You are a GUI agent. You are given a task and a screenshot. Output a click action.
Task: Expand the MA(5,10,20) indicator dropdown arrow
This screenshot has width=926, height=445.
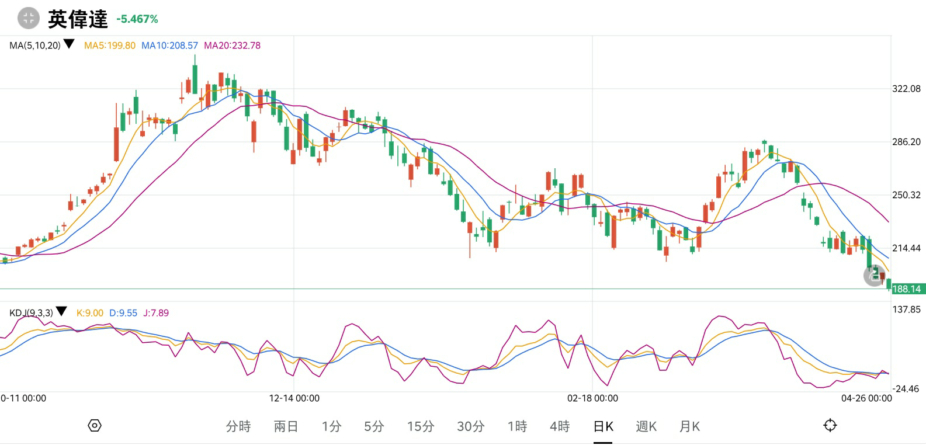[x=69, y=44]
